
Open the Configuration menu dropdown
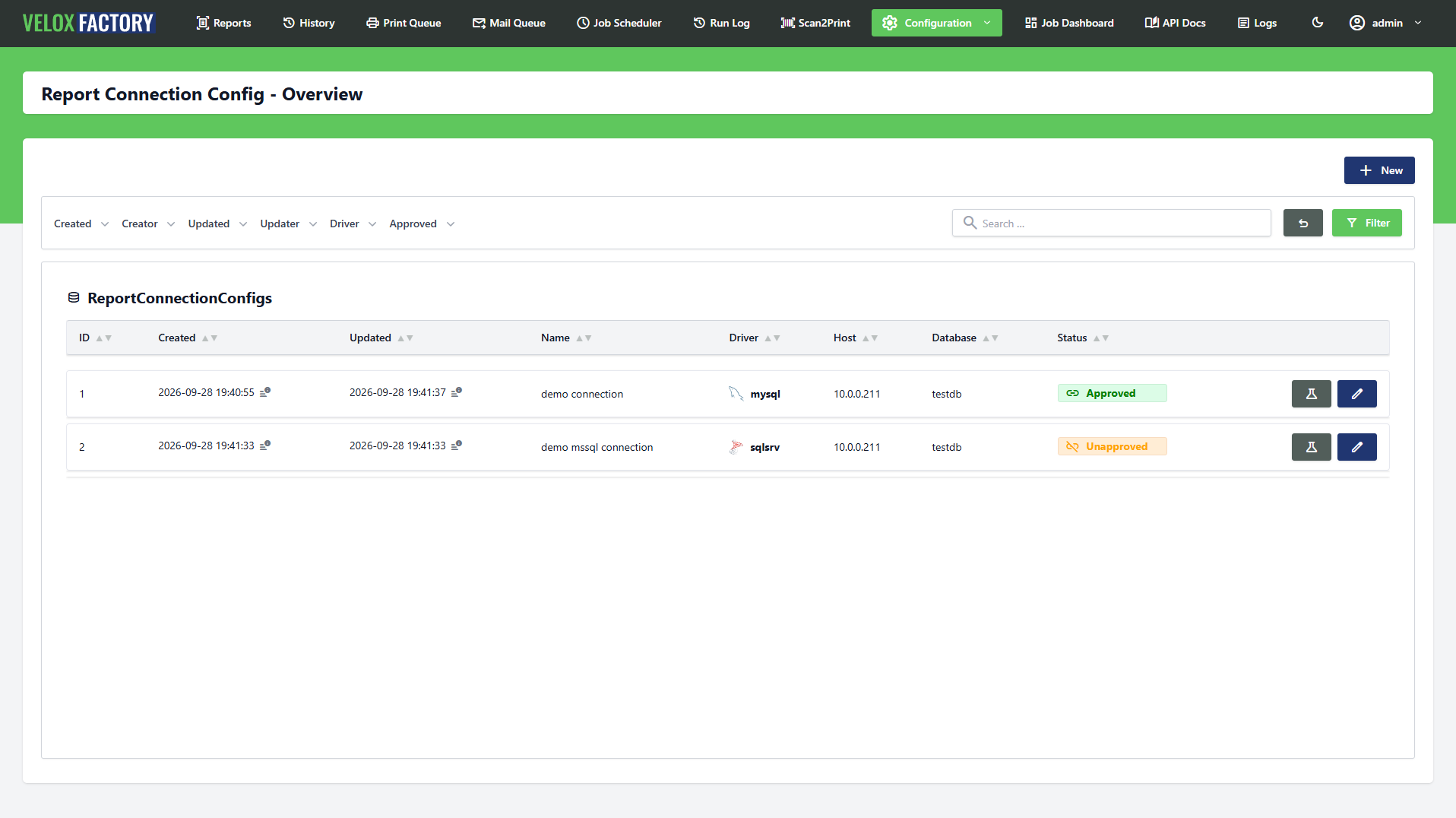(x=936, y=23)
